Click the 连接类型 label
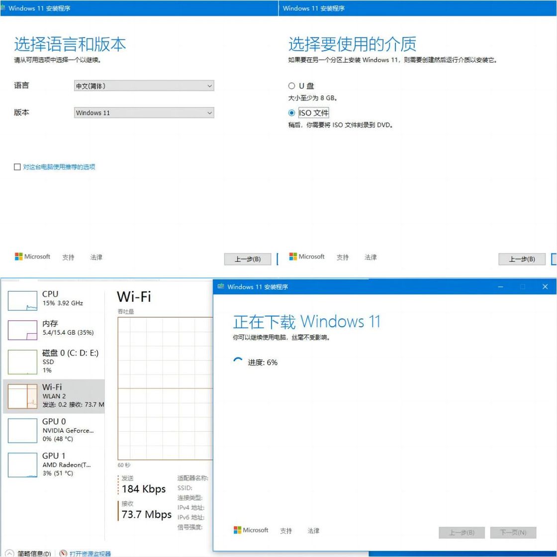The height and width of the screenshot is (557, 557). (x=189, y=498)
